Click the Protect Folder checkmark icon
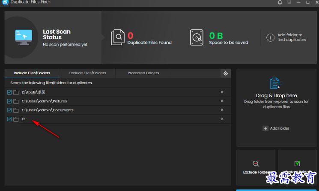The height and width of the screenshot is (191, 319). [298, 163]
